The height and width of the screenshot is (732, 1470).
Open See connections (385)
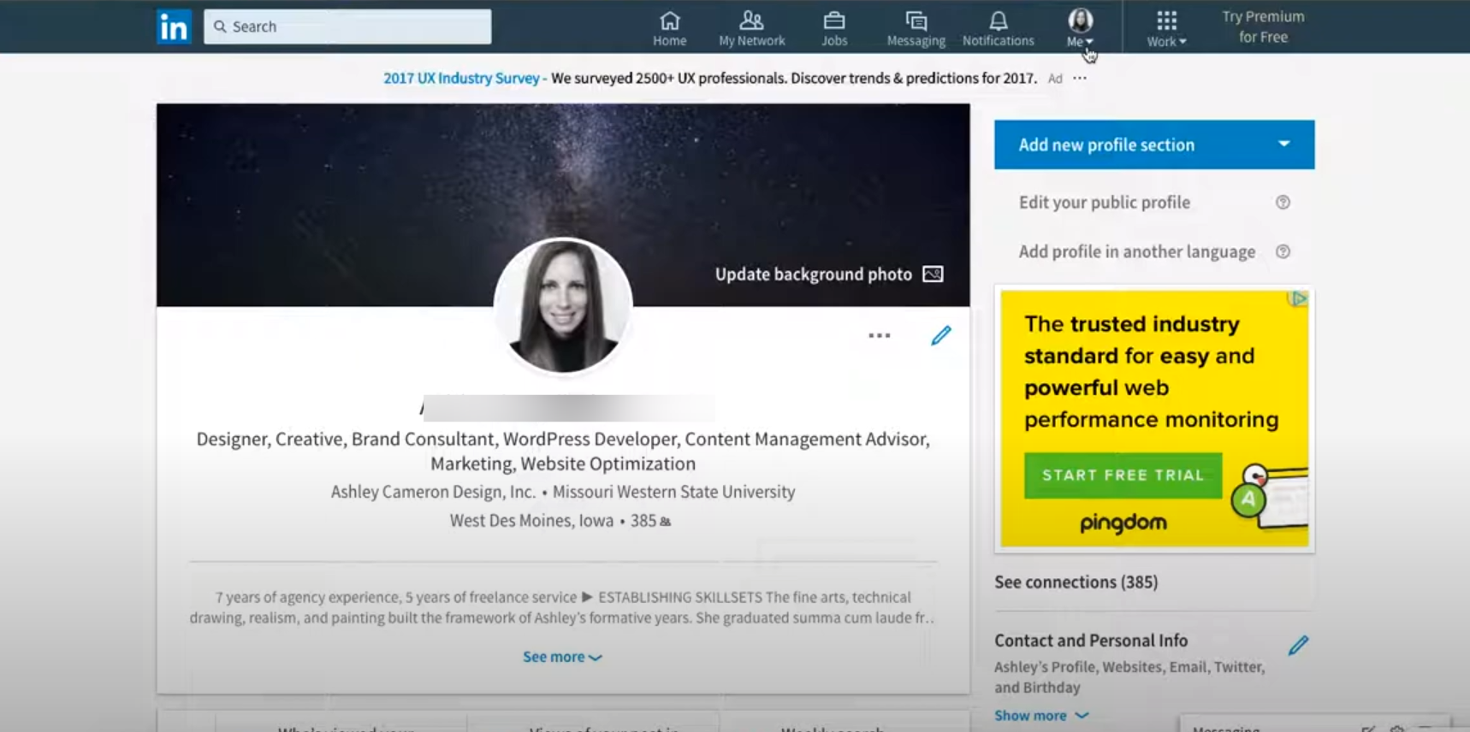pyautogui.click(x=1076, y=582)
